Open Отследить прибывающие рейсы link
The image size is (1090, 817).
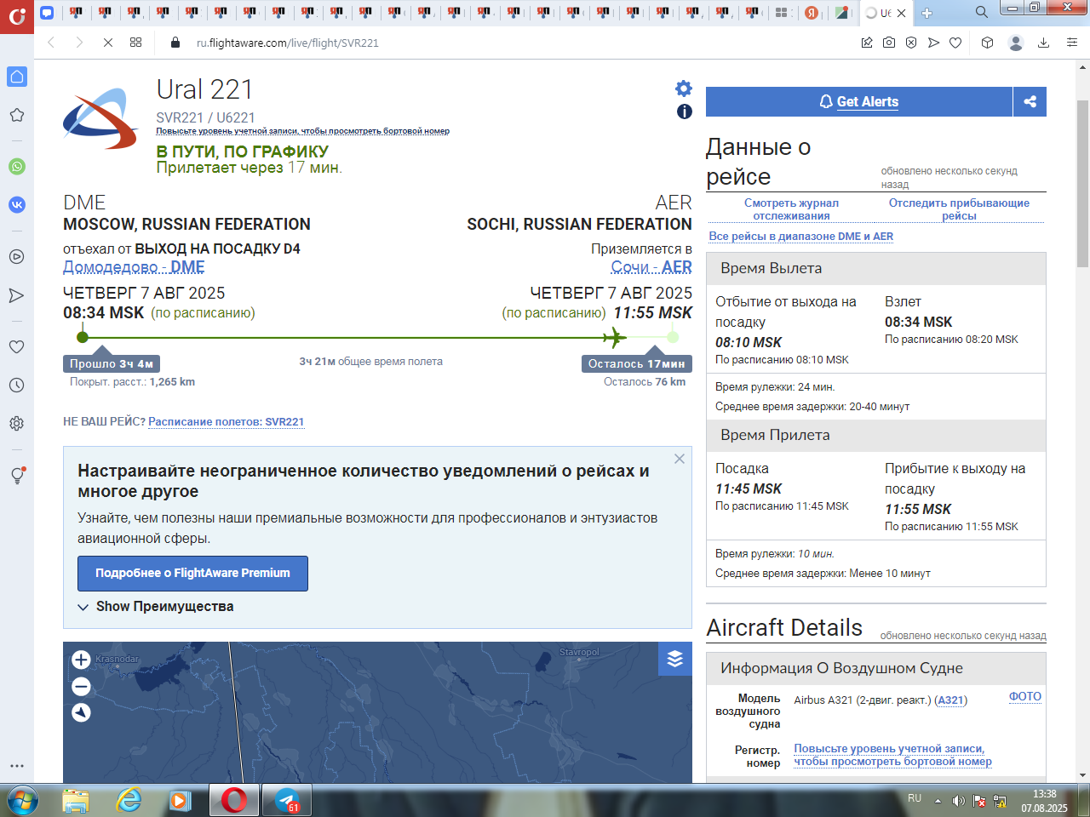959,209
